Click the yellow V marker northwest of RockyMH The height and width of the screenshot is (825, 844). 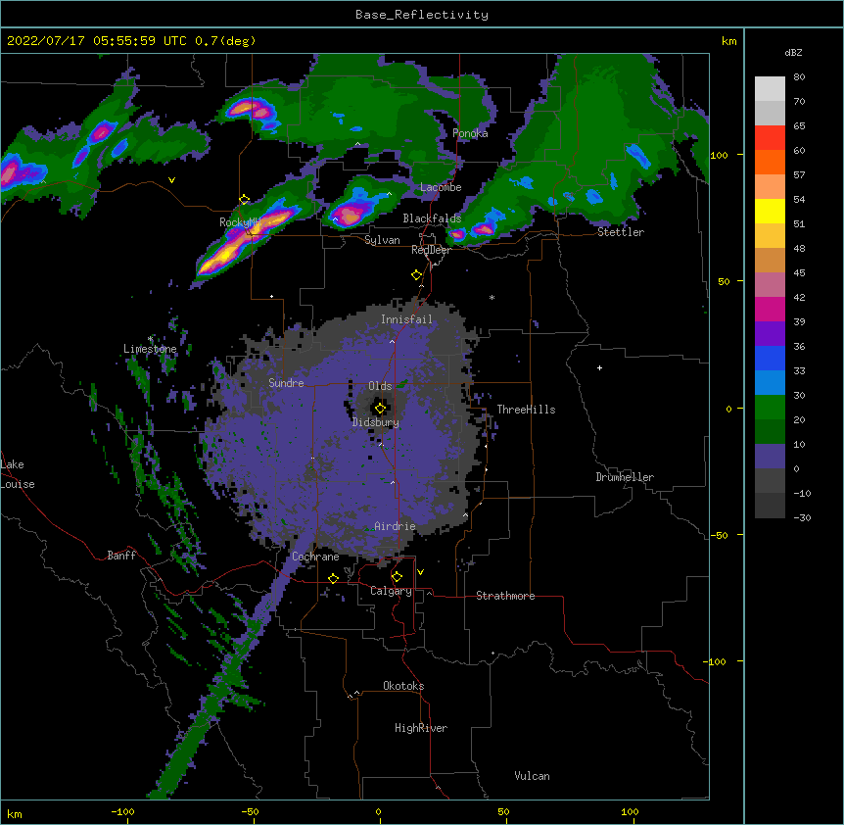(171, 180)
